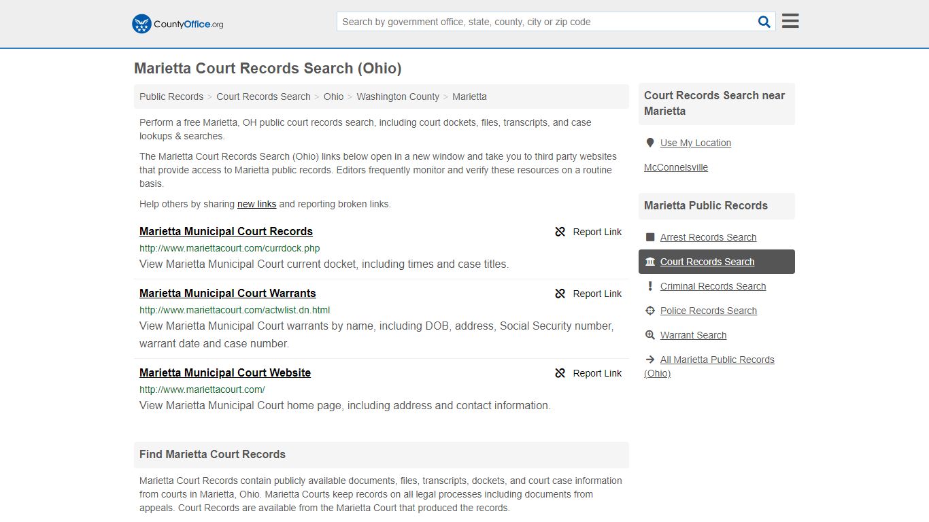Click the crosshair icon for Police Records
Image resolution: width=929 pixels, height=522 pixels.
pos(650,311)
